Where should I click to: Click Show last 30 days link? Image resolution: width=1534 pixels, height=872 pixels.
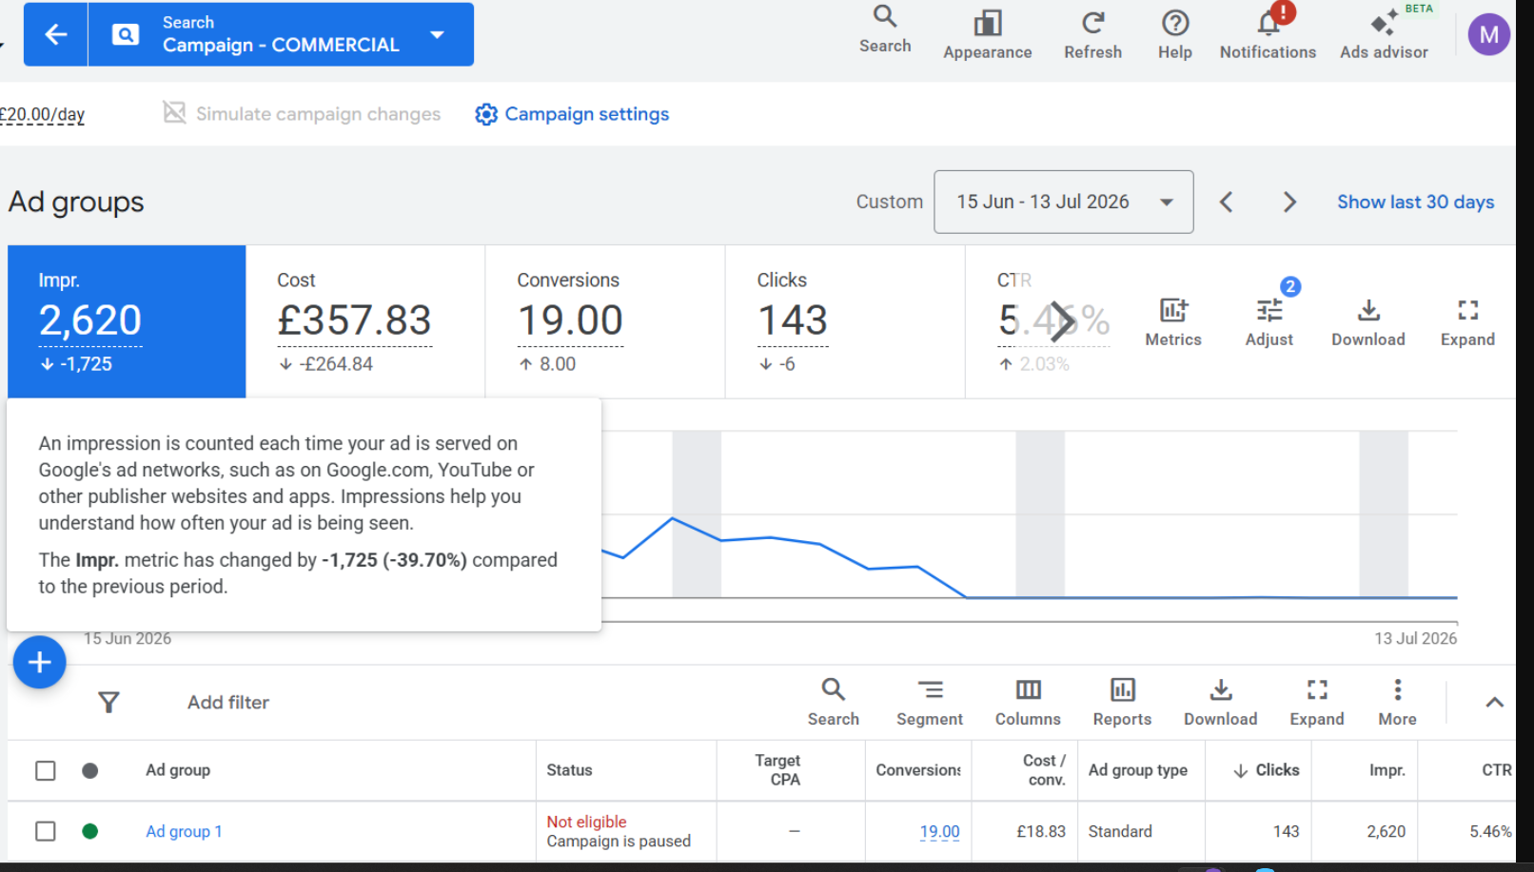[x=1415, y=202]
